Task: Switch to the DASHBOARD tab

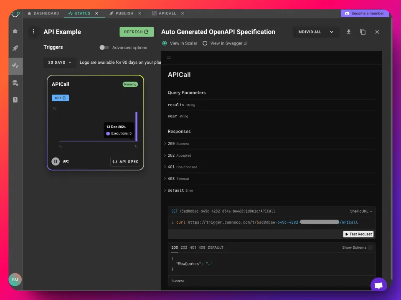Action: tap(43, 13)
